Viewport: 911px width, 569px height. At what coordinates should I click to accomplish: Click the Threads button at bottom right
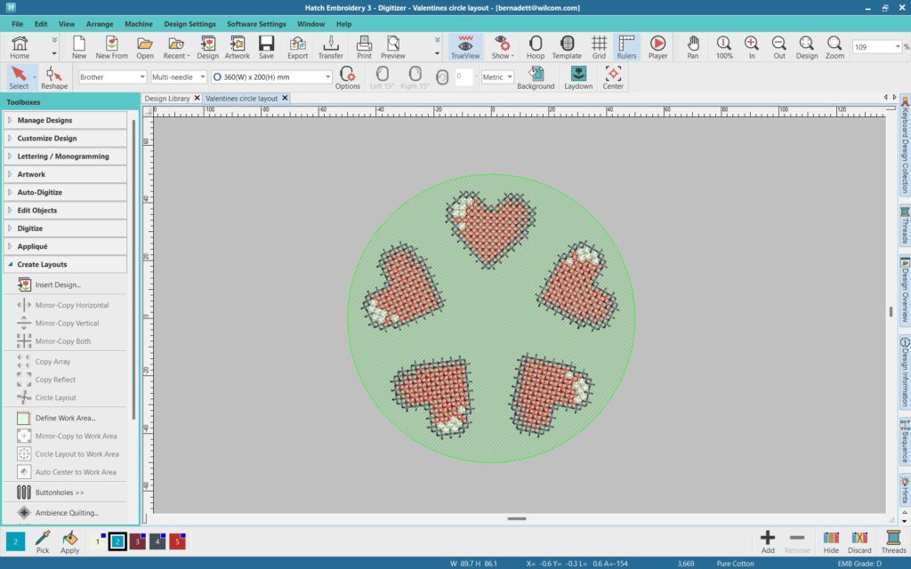point(893,541)
